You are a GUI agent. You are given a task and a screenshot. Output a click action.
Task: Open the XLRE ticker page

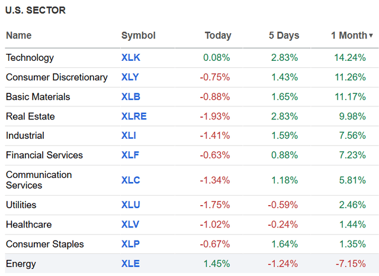(x=134, y=116)
